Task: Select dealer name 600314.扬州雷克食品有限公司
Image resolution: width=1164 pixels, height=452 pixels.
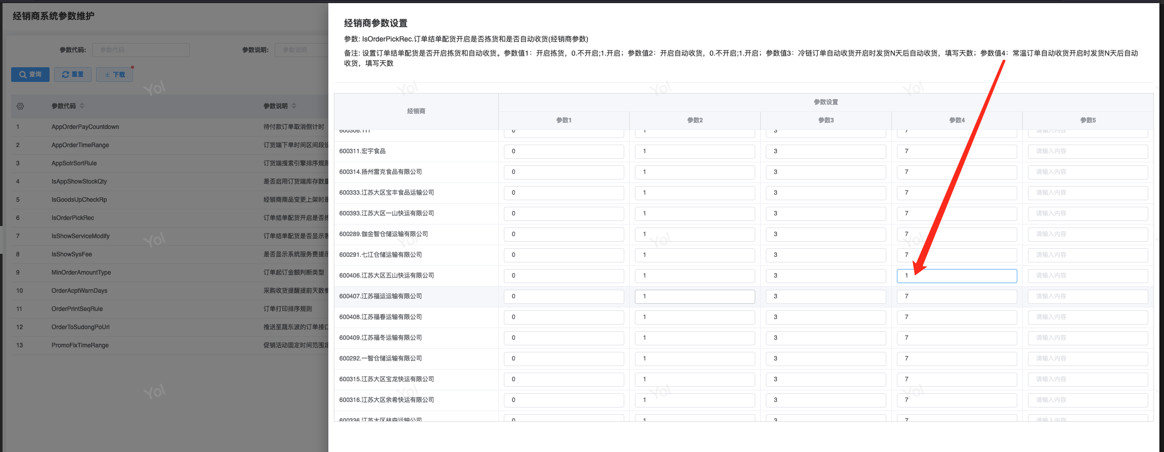Action: 380,172
